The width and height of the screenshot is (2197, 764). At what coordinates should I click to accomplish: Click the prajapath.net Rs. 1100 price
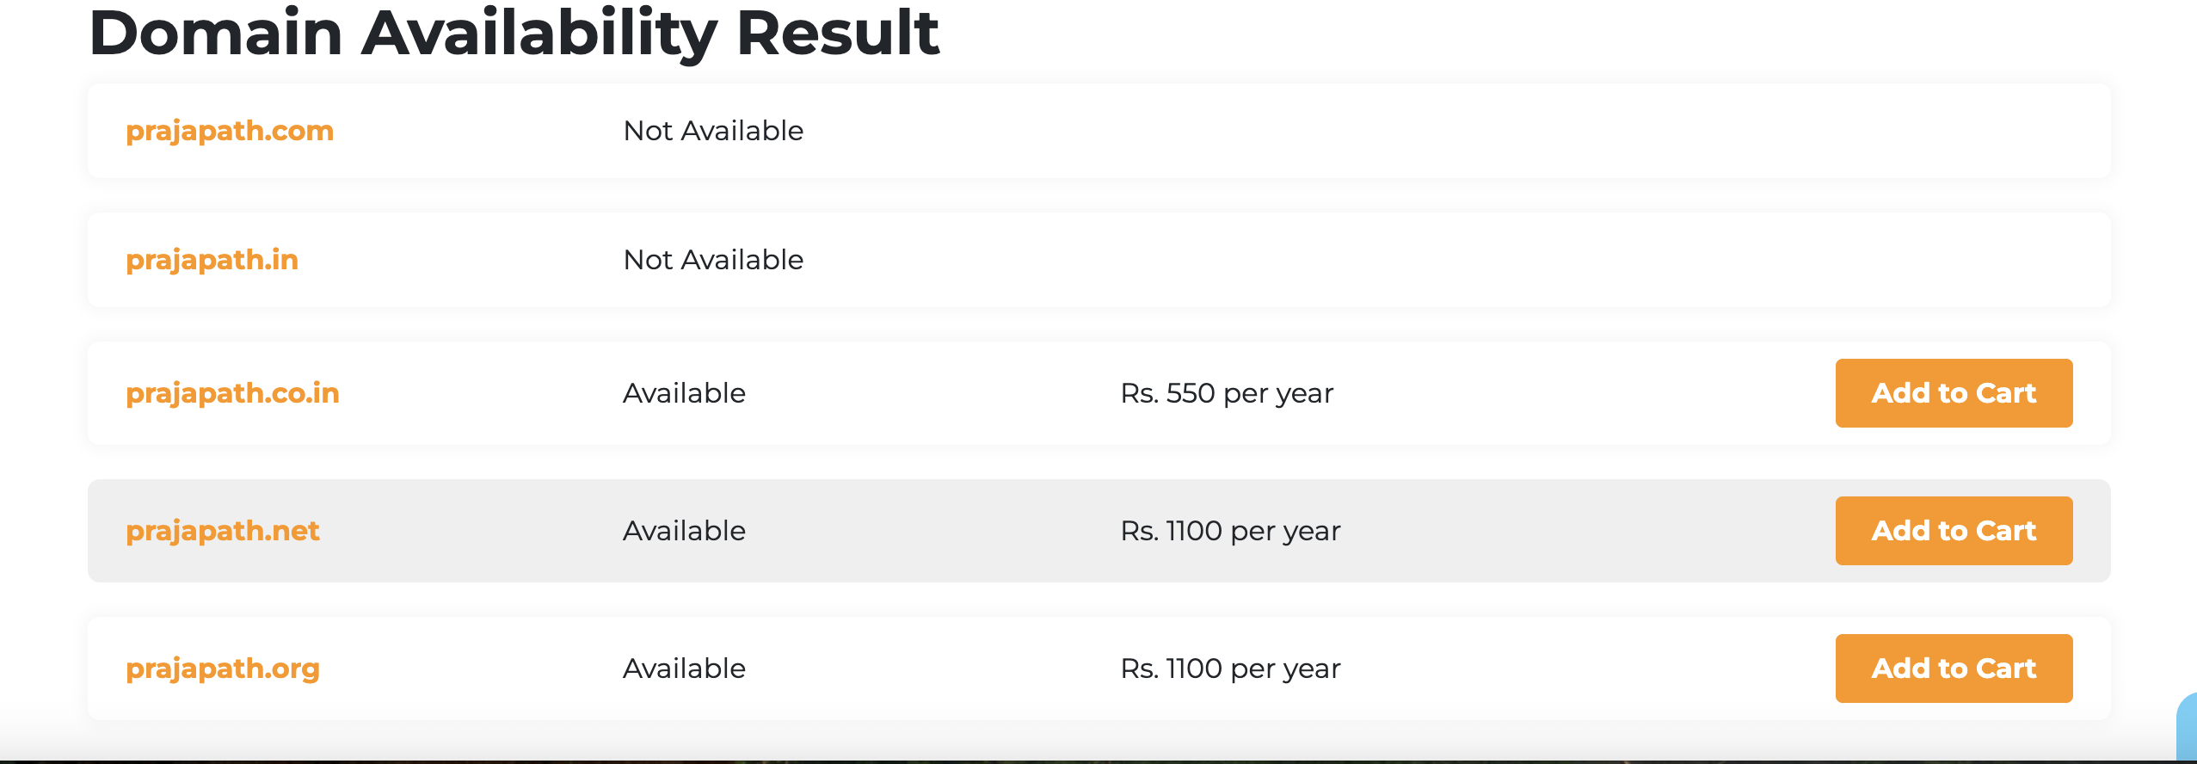1230,531
